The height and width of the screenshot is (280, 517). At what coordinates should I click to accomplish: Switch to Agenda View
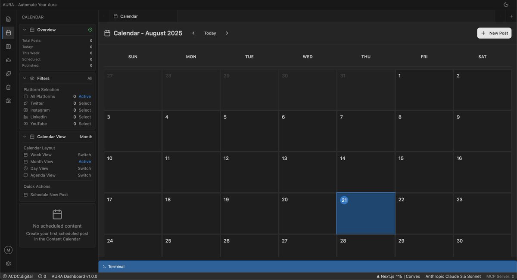pyautogui.click(x=84, y=175)
